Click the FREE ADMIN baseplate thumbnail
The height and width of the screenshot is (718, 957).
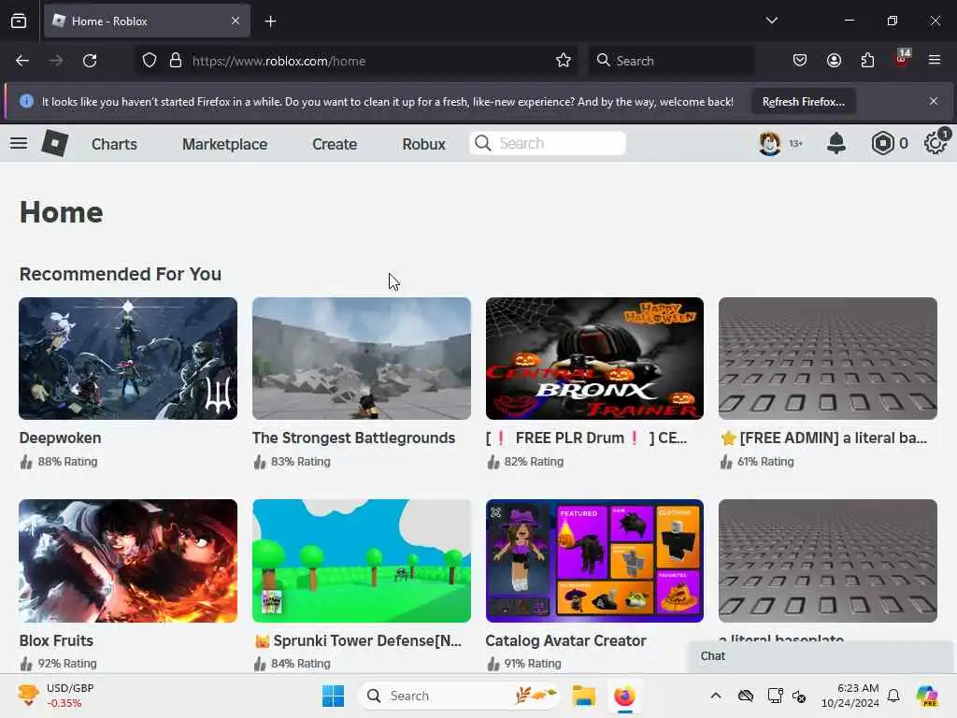828,358
